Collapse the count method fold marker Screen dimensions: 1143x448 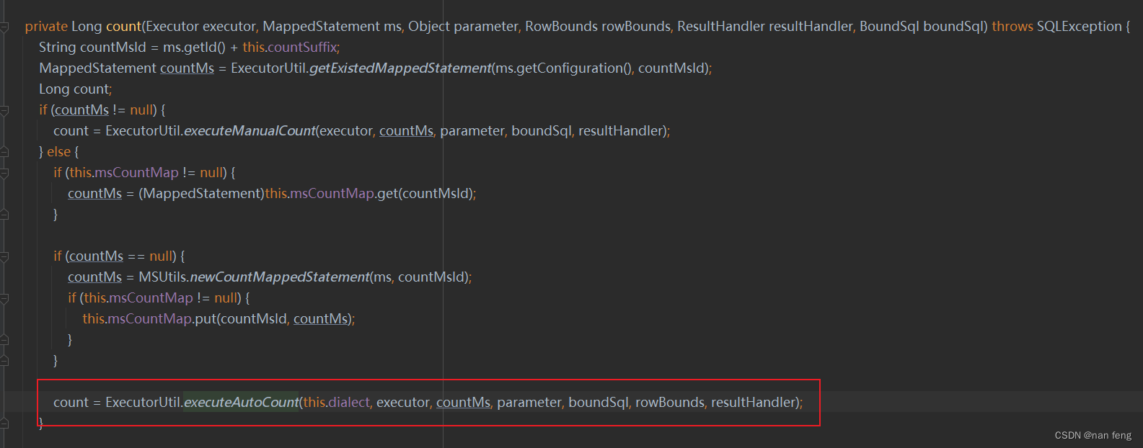[x=4, y=27]
